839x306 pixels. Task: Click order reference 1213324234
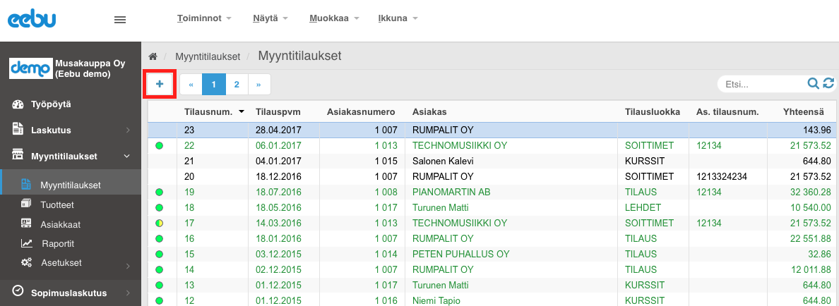click(x=720, y=176)
